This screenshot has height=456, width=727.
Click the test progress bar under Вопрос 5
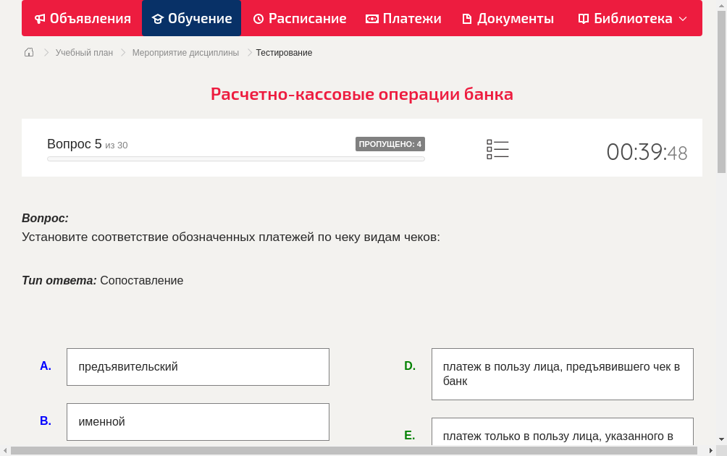(x=235, y=159)
